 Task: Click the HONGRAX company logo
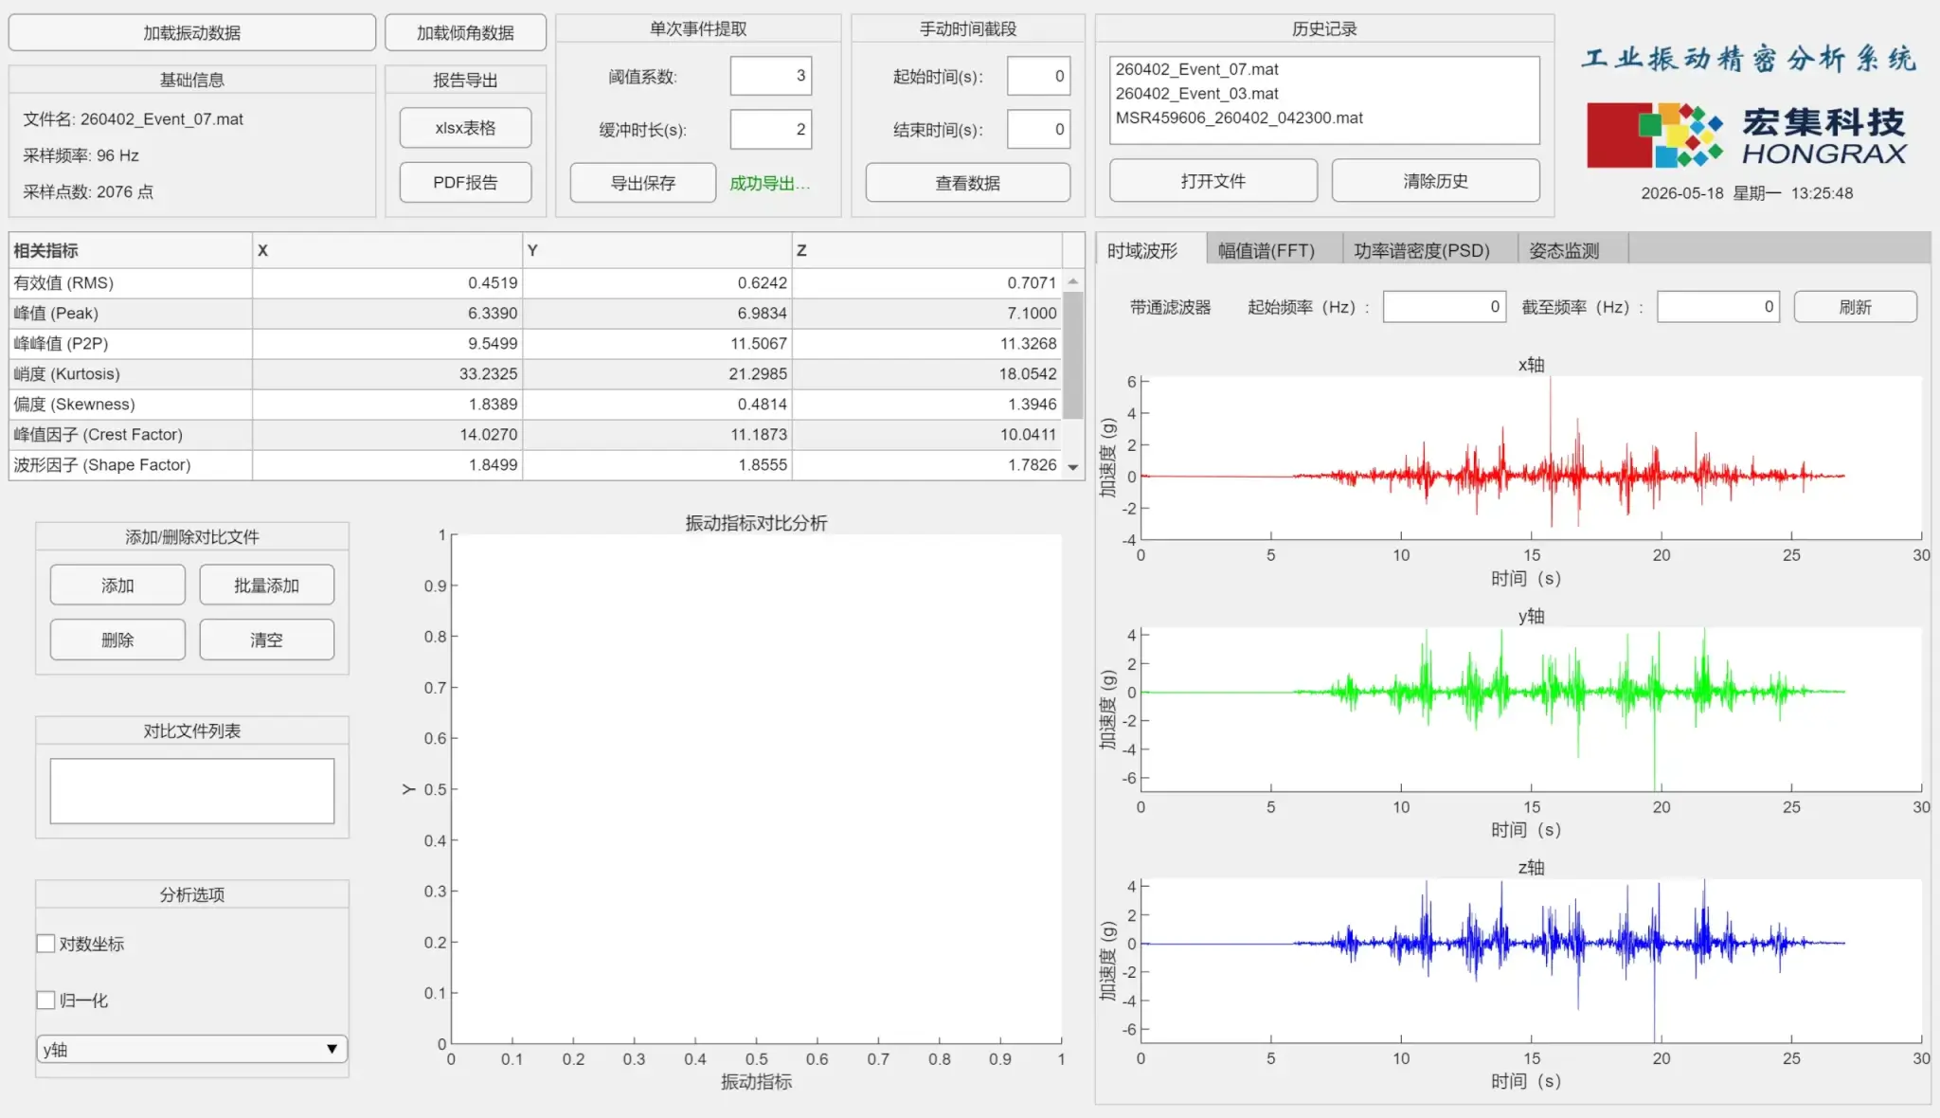tap(1747, 135)
